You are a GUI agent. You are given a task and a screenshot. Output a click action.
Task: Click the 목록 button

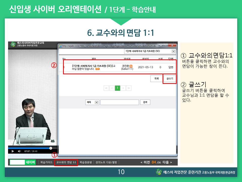pos(156,79)
